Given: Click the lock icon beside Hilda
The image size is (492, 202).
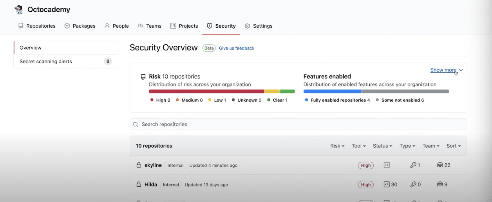Looking at the screenshot, I should [139, 184].
